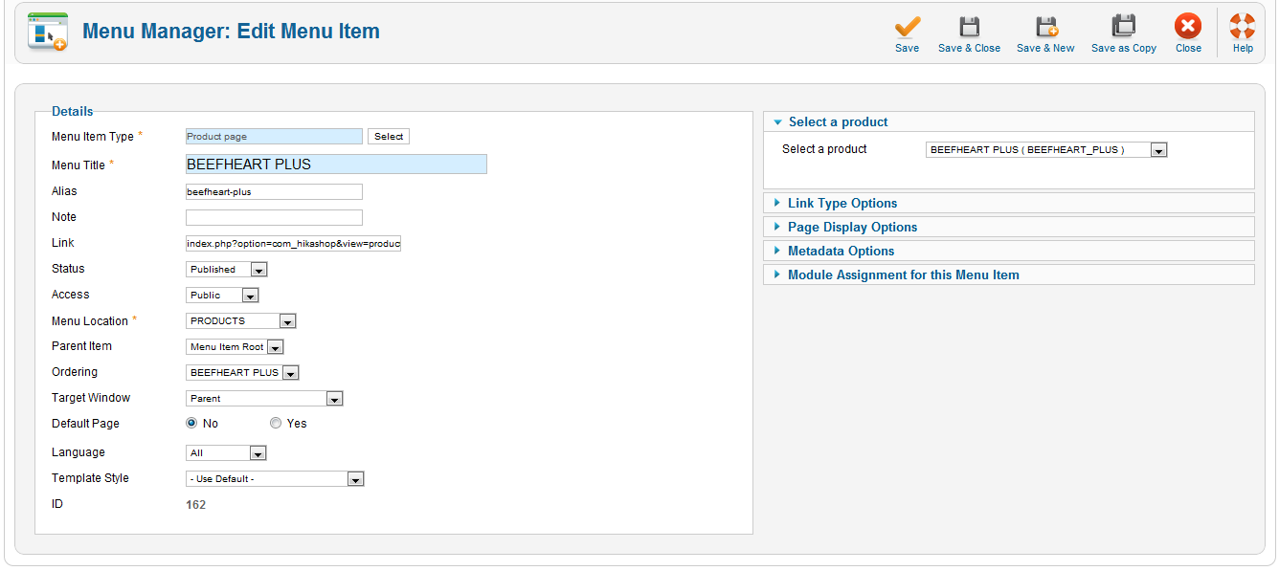
Task: Click the red Close icon
Action: [x=1188, y=26]
